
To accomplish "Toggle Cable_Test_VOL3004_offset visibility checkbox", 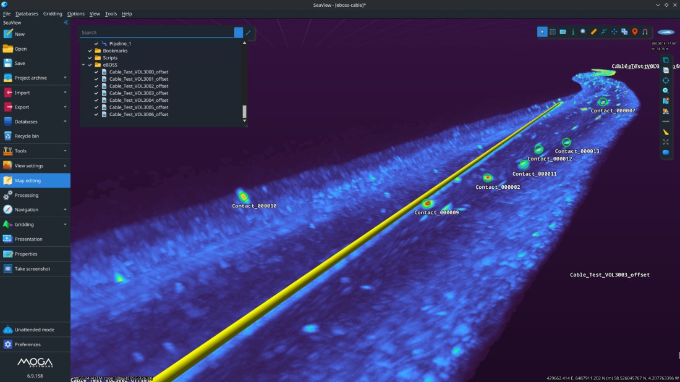I will 96,100.
